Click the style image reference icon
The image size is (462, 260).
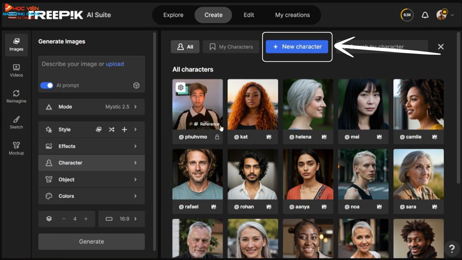[99, 129]
